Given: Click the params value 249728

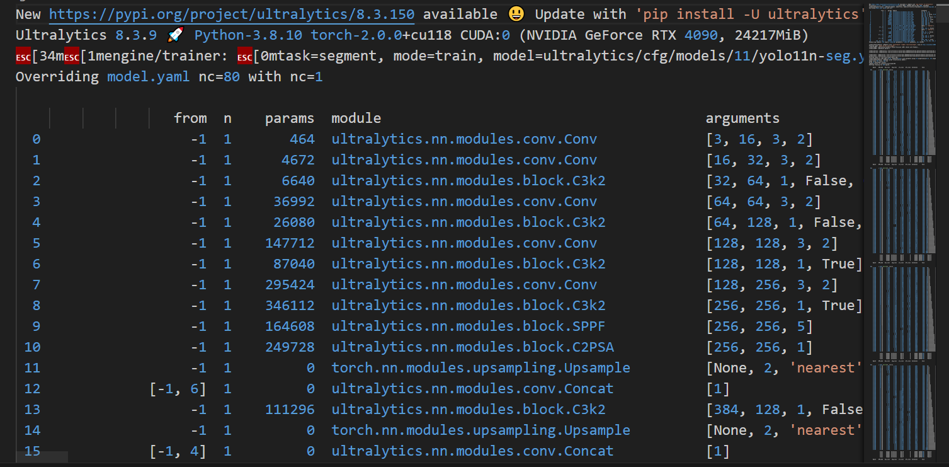Looking at the screenshot, I should click(290, 347).
